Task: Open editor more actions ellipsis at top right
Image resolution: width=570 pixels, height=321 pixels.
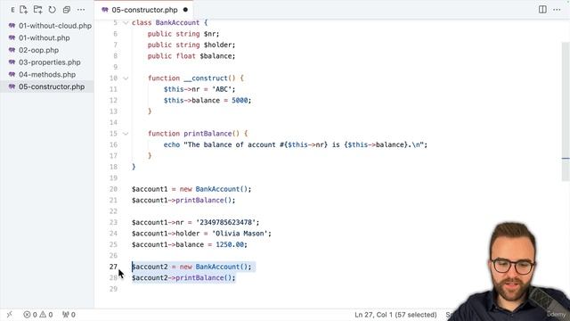Action: [557, 10]
